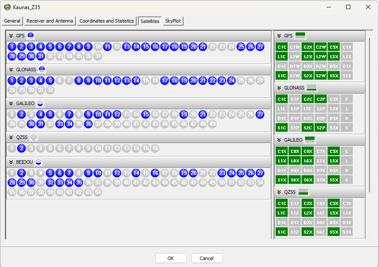379x267 pixels.
Task: Collapse the GALILEO observation codes section
Action: pos(279,140)
